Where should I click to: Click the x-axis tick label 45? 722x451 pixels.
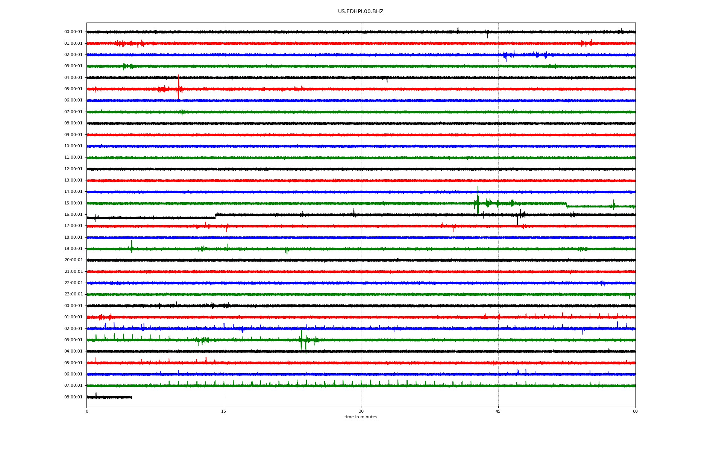click(x=498, y=411)
